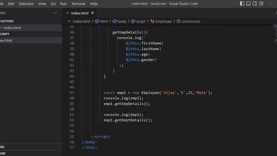The image size is (277, 156).
Task: Open the Go menu
Action: (53, 4)
